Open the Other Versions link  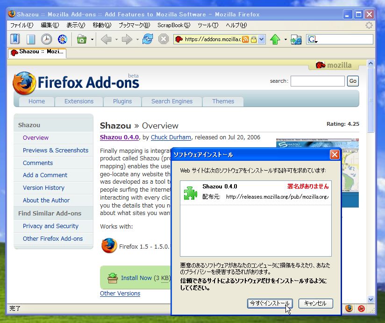point(120,293)
